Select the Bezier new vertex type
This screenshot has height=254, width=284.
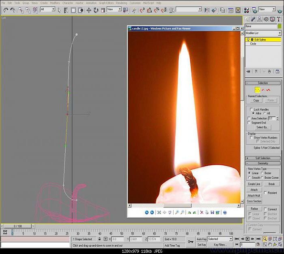pyautogui.click(x=262, y=173)
